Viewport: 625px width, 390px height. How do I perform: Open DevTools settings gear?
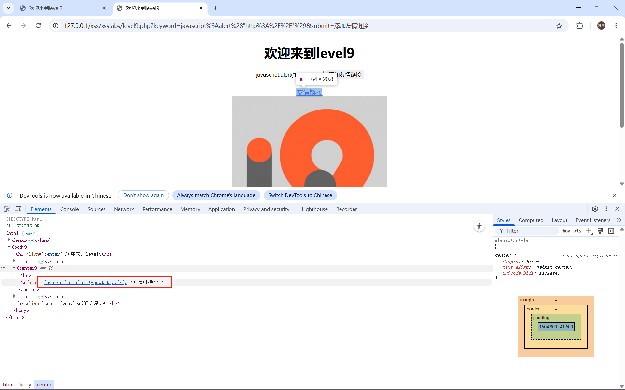pyautogui.click(x=595, y=209)
